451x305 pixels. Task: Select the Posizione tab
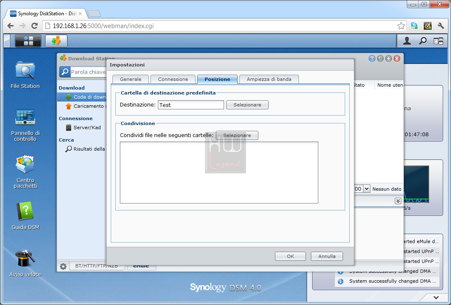click(x=217, y=79)
